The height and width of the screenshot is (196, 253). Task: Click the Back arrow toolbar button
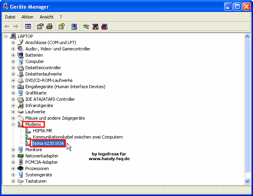pyautogui.click(x=7, y=26)
